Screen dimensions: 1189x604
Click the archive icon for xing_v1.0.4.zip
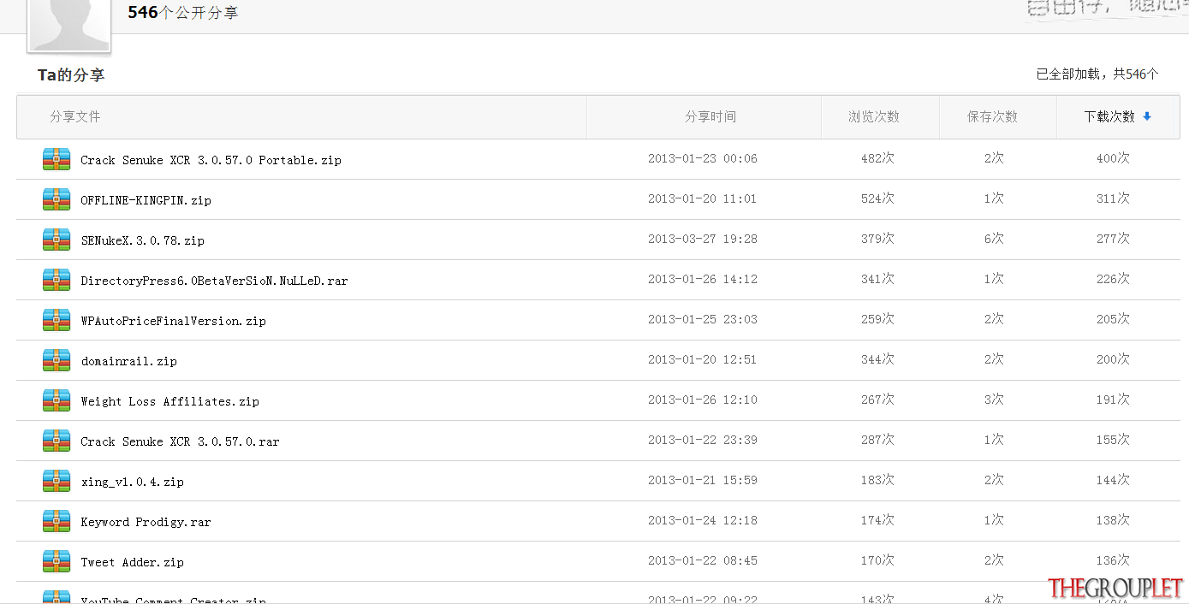coord(56,481)
